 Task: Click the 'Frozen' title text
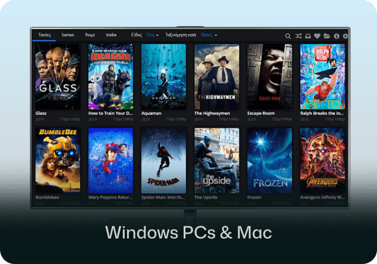click(x=254, y=198)
